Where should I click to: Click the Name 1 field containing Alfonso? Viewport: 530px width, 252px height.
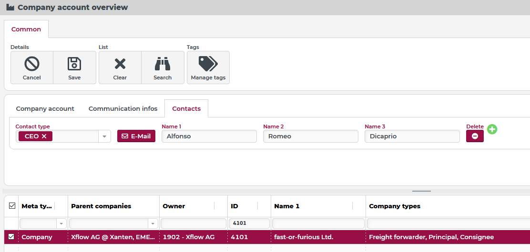click(209, 136)
